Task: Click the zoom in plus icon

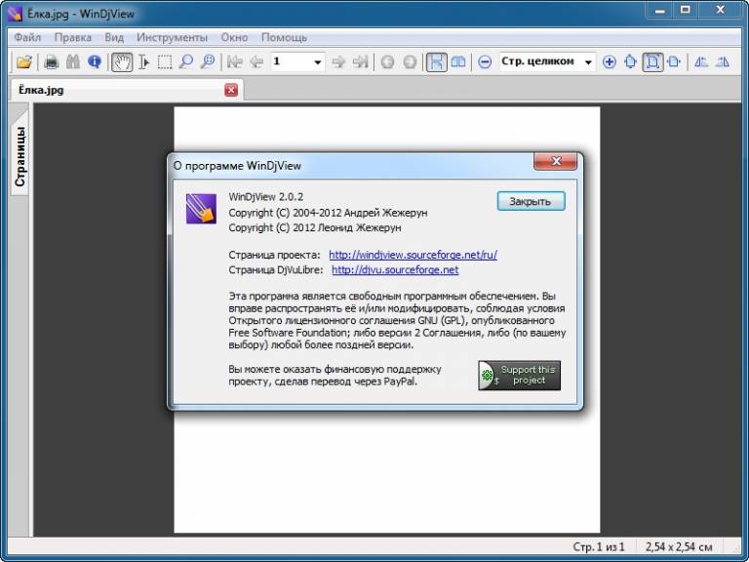Action: tap(609, 61)
